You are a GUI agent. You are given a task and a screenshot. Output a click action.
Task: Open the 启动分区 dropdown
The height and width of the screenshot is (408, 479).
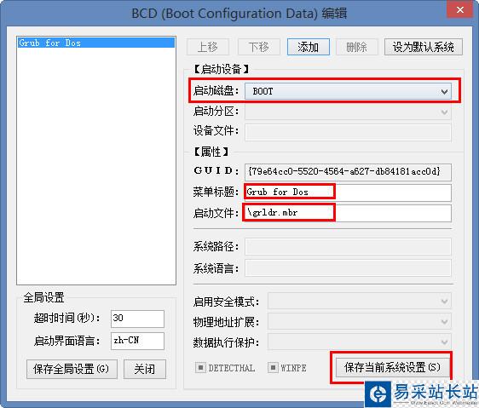348,112
